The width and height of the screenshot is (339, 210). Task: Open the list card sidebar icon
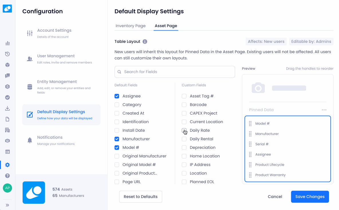[x=7, y=152]
